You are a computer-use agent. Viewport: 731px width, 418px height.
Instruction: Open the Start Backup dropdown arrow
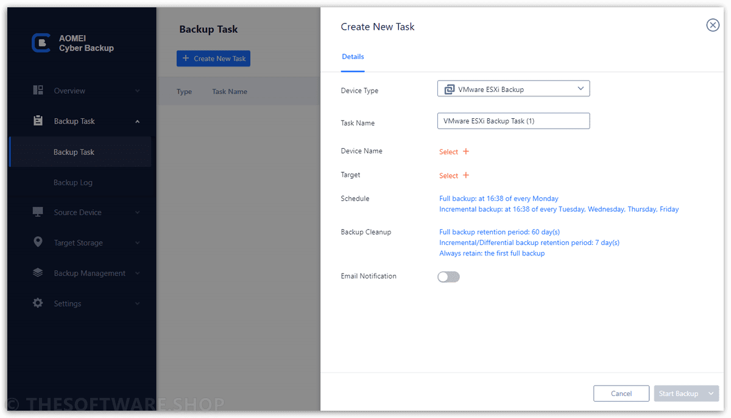711,394
